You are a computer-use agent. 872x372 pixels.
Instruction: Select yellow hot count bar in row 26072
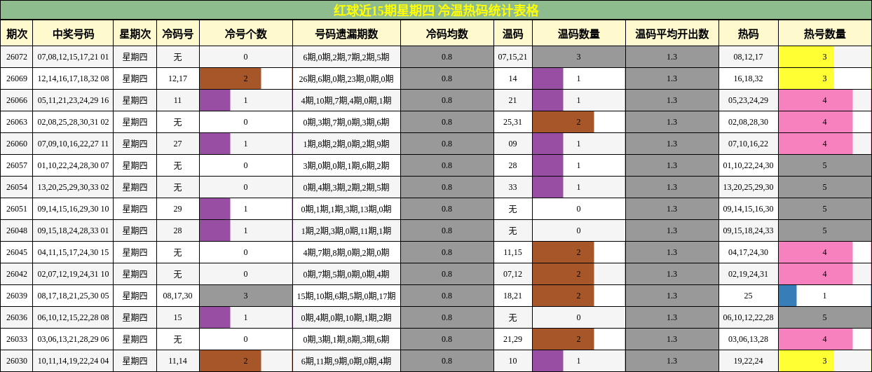click(x=806, y=57)
